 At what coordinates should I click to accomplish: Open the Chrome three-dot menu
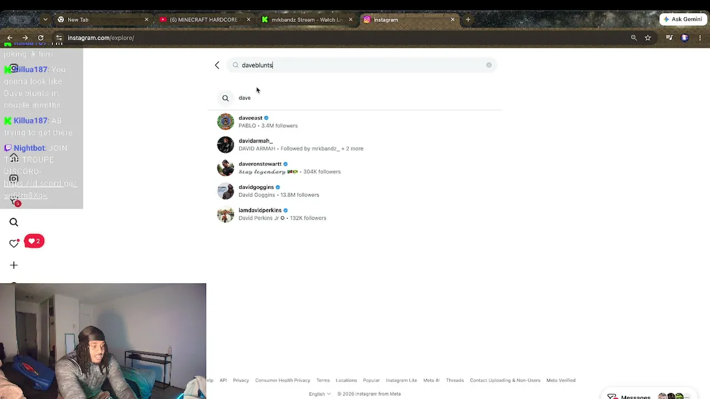coord(700,38)
